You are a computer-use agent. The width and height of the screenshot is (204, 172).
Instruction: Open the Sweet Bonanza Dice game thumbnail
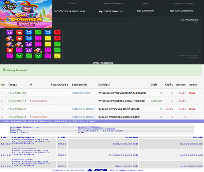26,14
